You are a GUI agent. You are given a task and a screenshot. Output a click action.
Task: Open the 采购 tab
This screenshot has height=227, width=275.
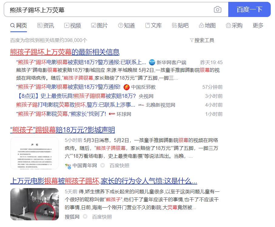[x=234, y=26]
